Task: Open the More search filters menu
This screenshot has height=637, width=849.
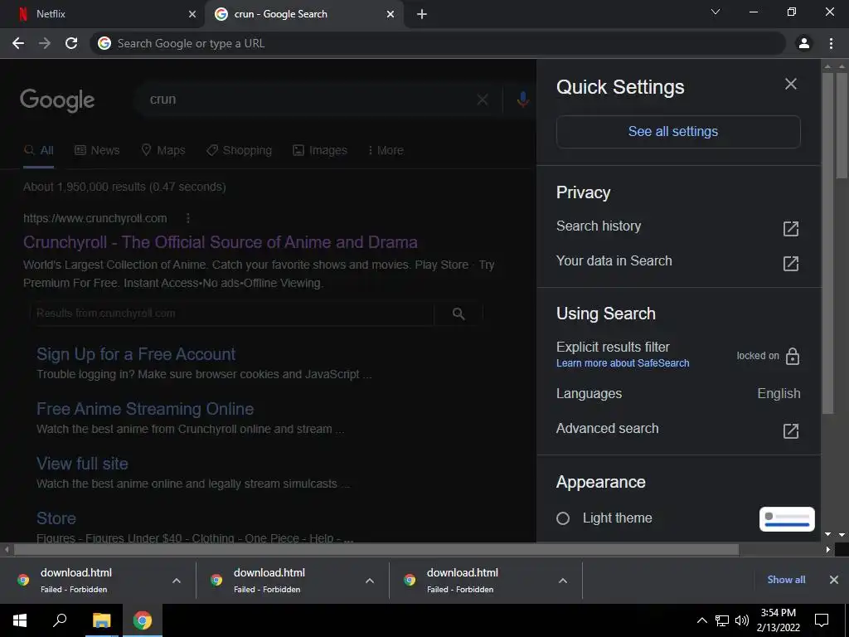Action: click(x=385, y=150)
